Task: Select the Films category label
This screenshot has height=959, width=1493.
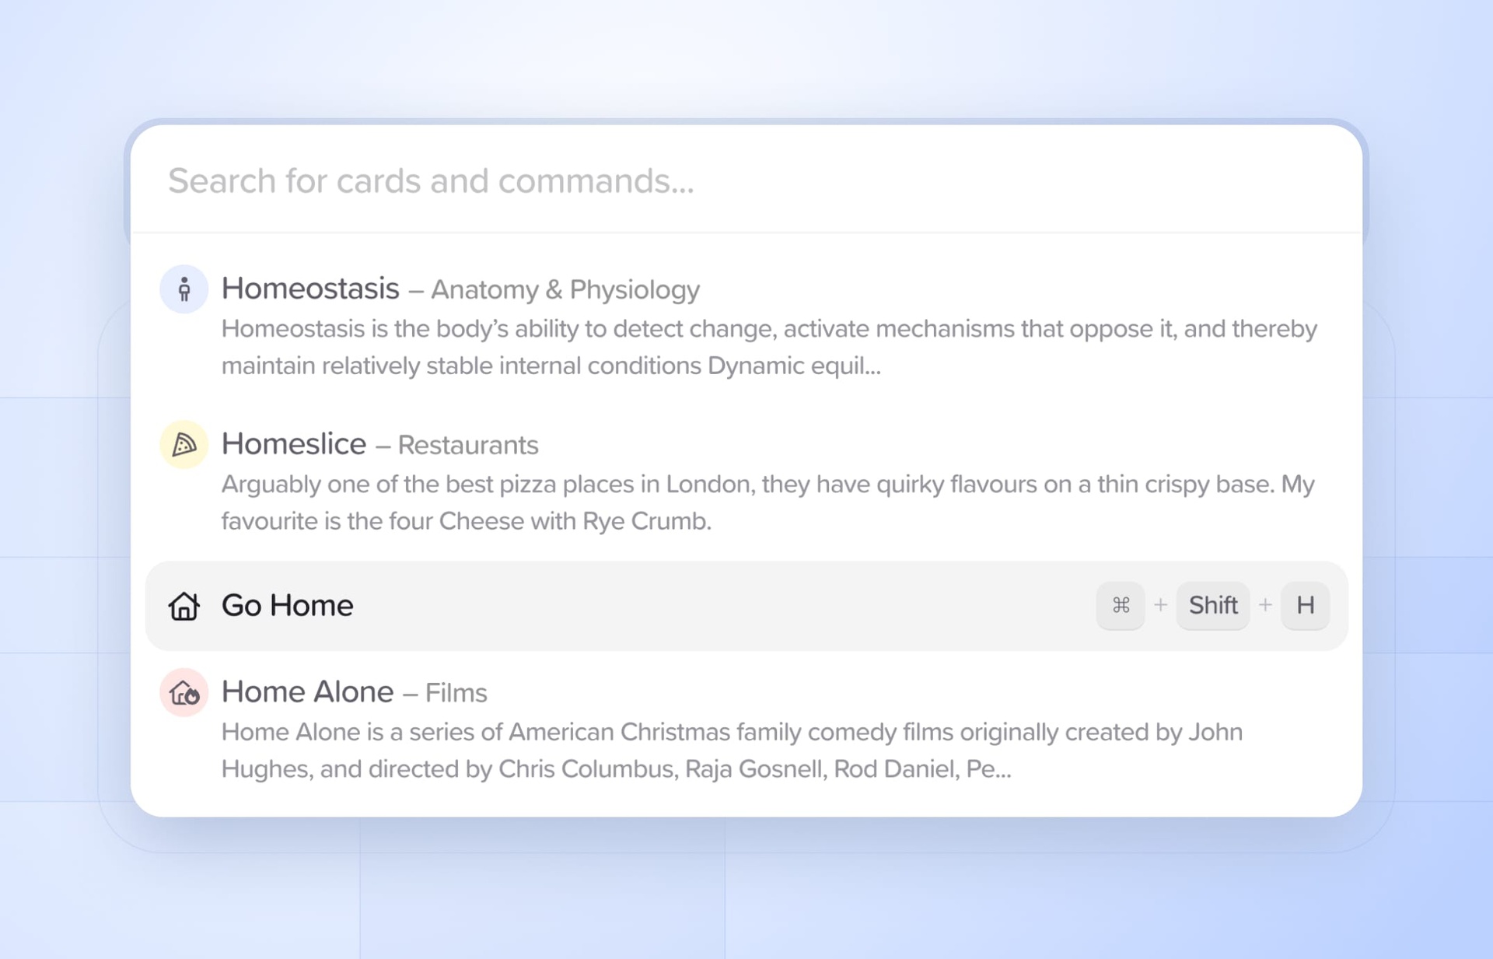Action: point(456,693)
